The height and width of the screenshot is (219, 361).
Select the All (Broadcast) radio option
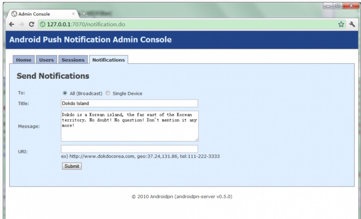(65, 94)
